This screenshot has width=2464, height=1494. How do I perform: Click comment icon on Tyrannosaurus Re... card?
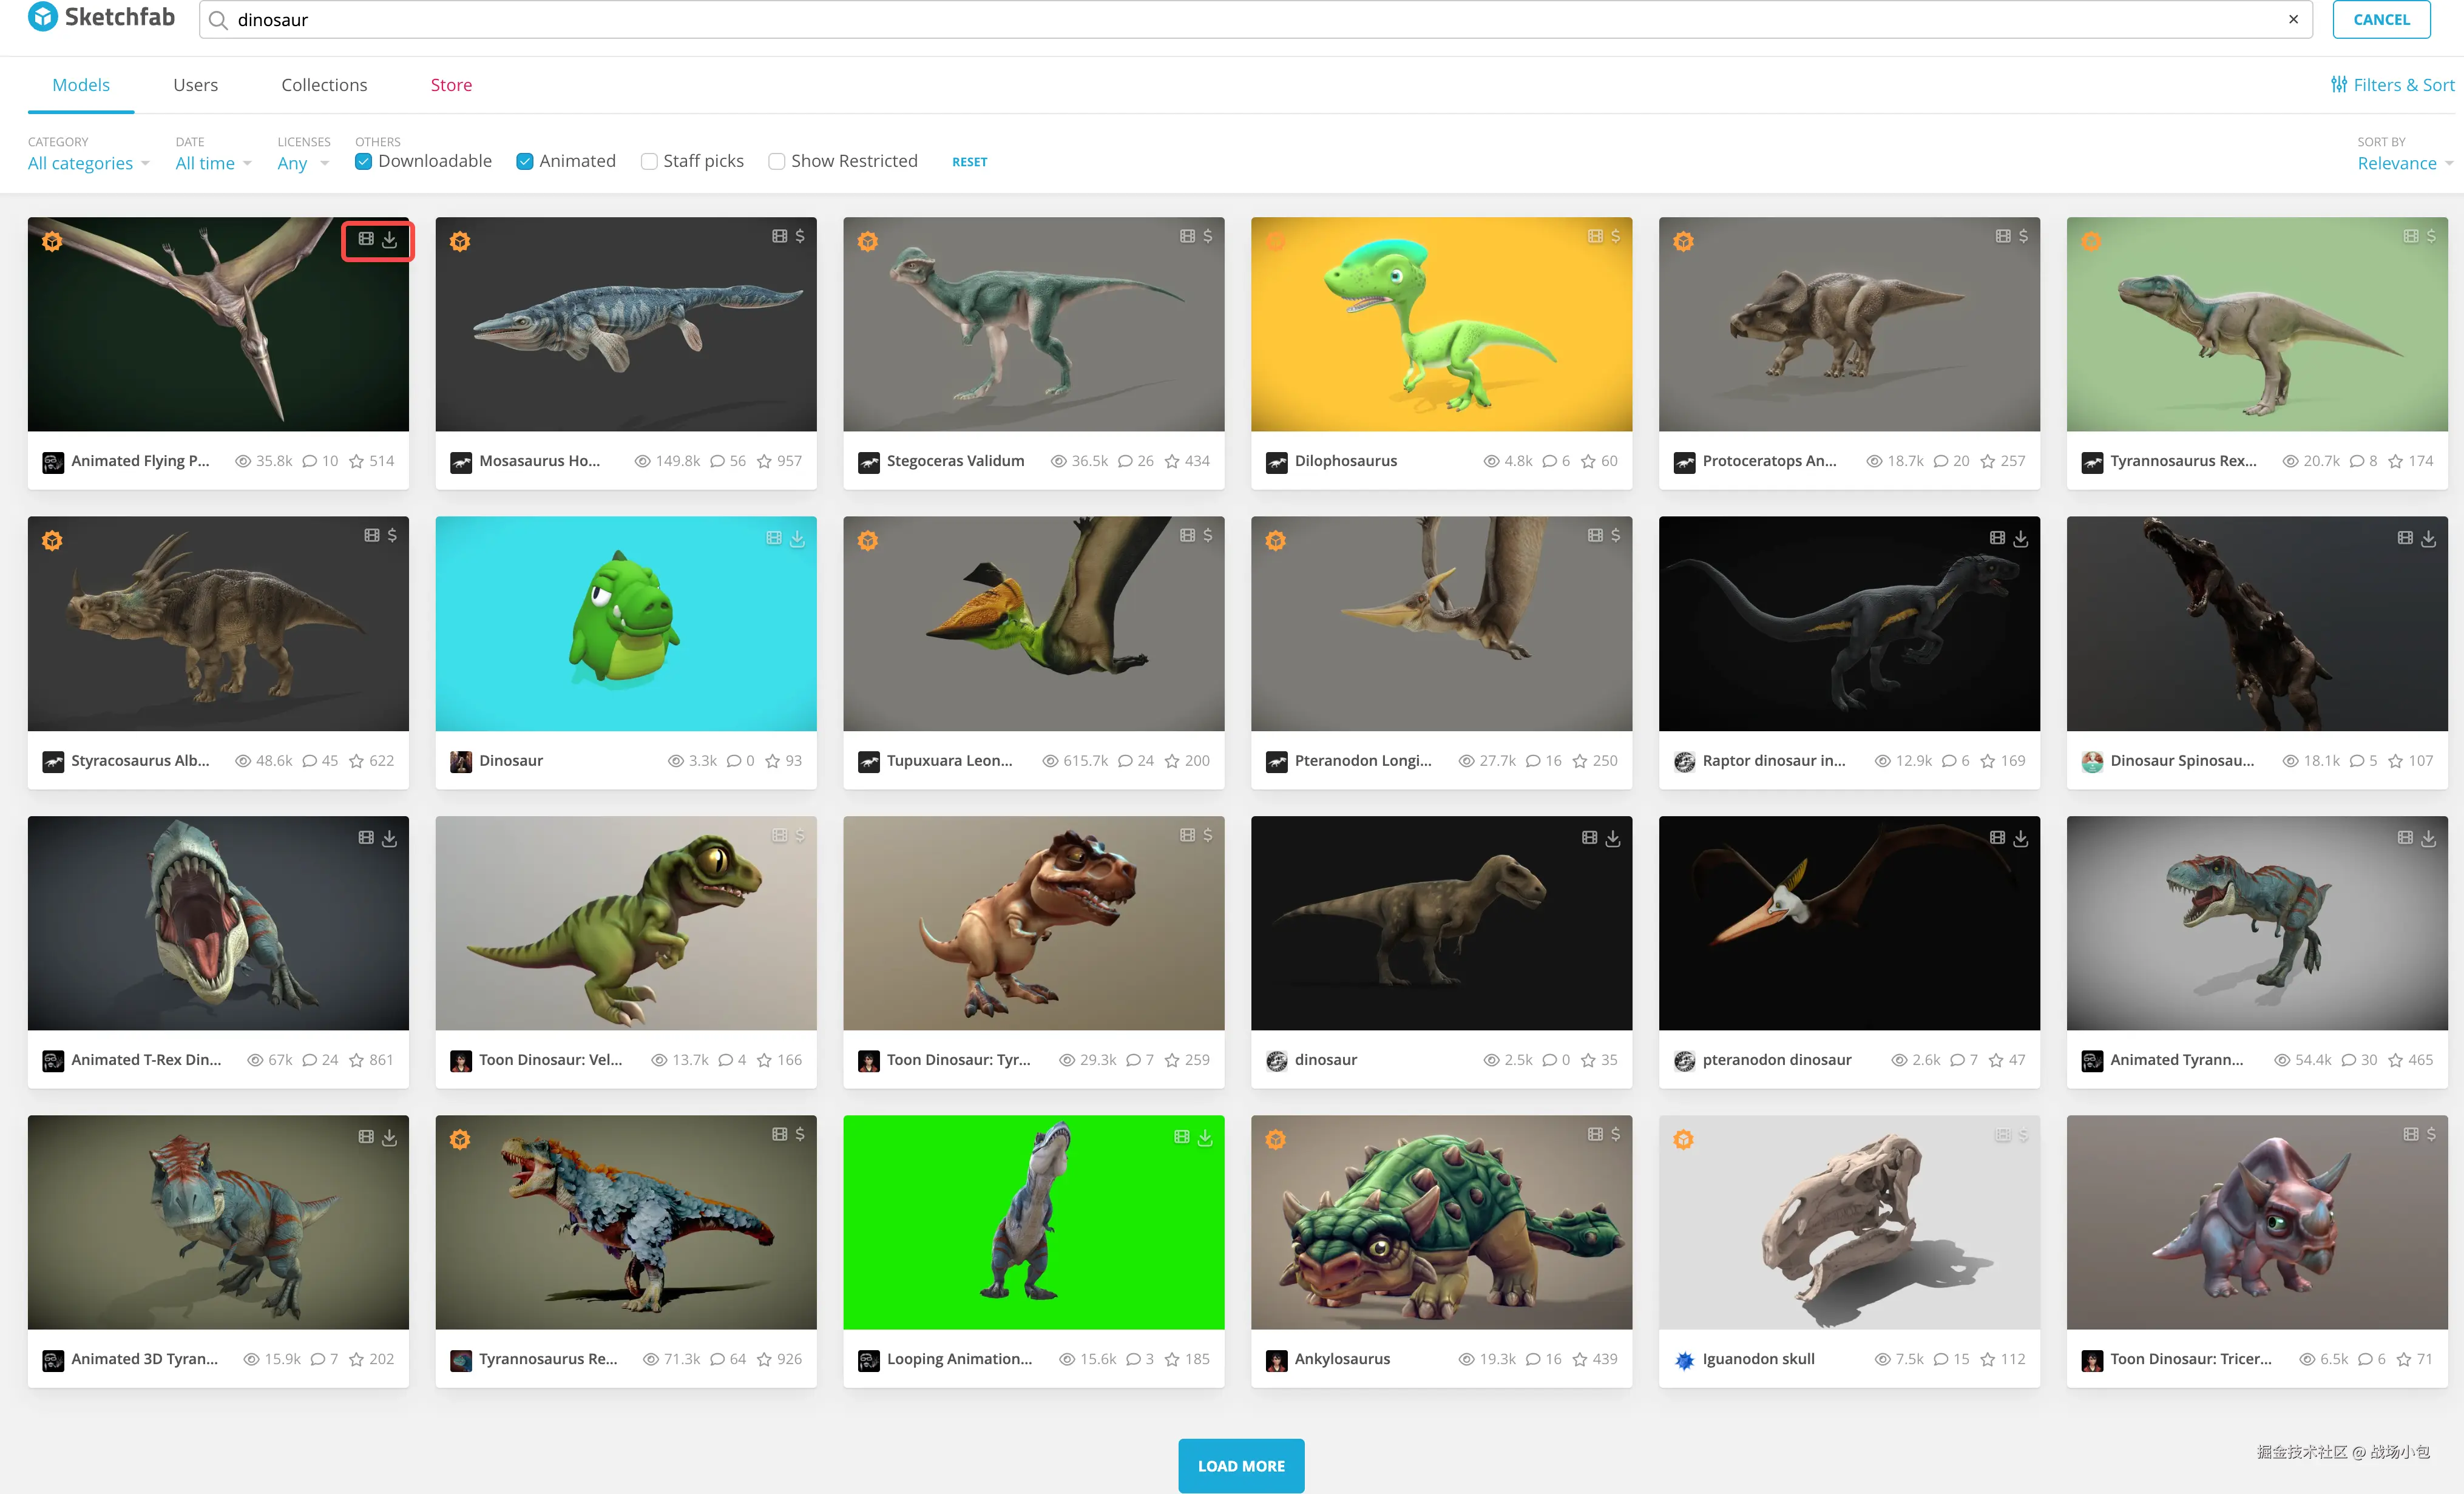(x=718, y=1359)
